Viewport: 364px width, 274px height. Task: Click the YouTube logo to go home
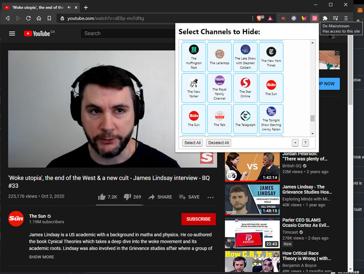[x=37, y=33]
